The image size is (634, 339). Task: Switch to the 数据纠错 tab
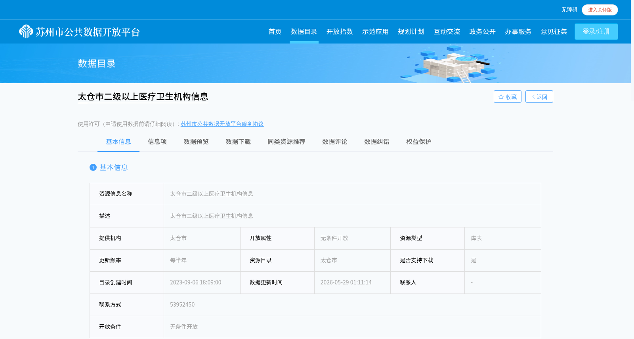(376, 142)
